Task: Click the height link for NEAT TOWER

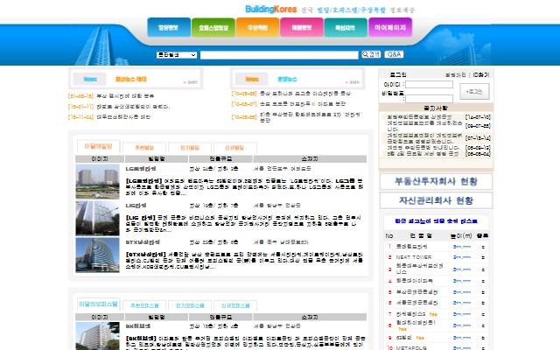Action: coord(462,257)
